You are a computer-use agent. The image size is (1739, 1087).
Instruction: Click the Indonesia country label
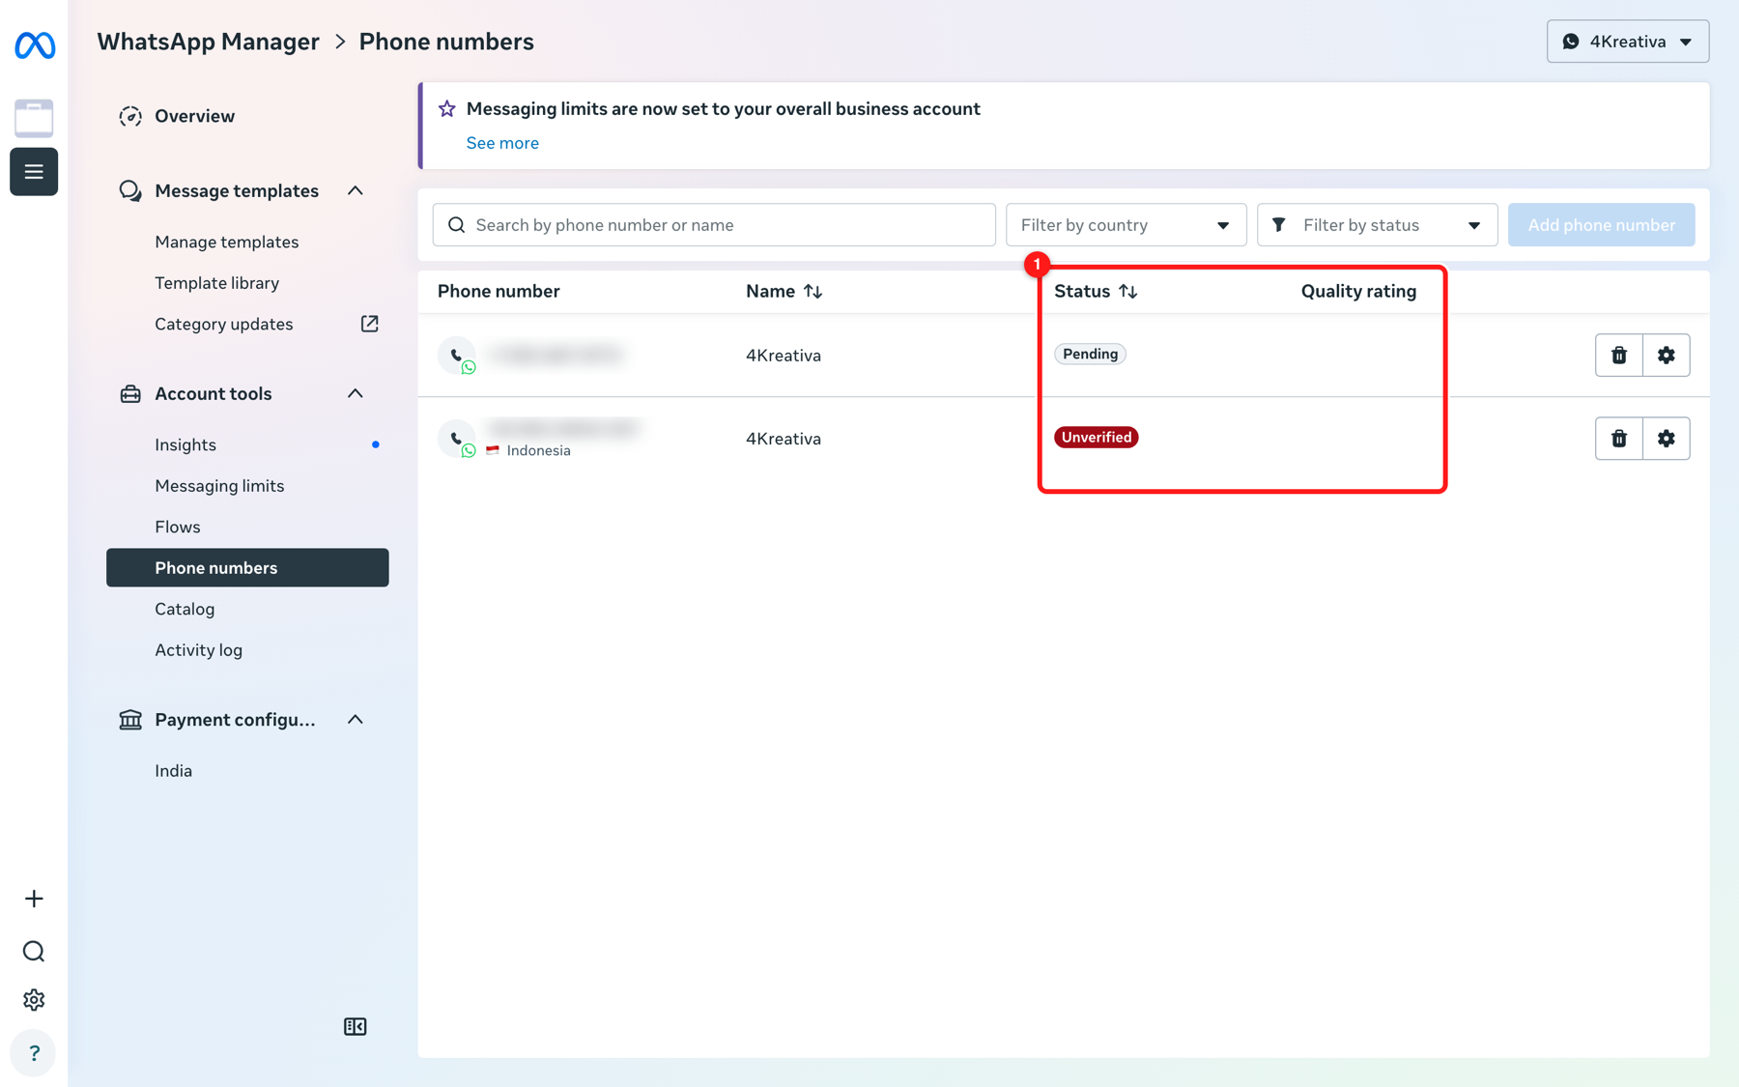point(538,450)
